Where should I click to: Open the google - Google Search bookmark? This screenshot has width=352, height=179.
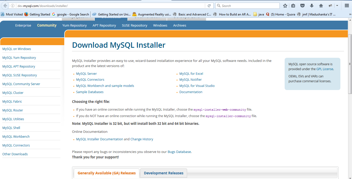[x=70, y=14]
